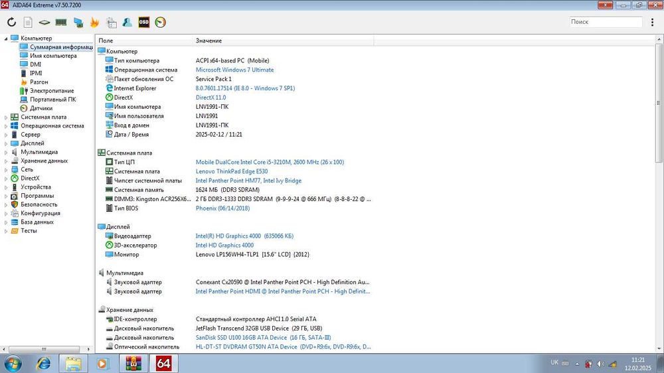Select the LNV1991-ПК computer name value

pos(212,107)
